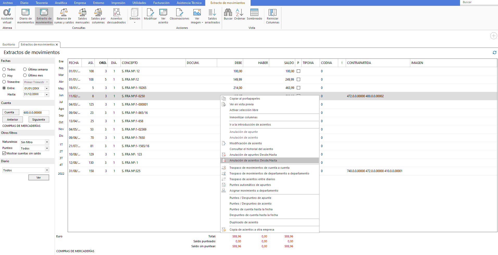Viewport: 498px width, 255px height.
Task: Click the Ver imagen icon
Action: (197, 16)
